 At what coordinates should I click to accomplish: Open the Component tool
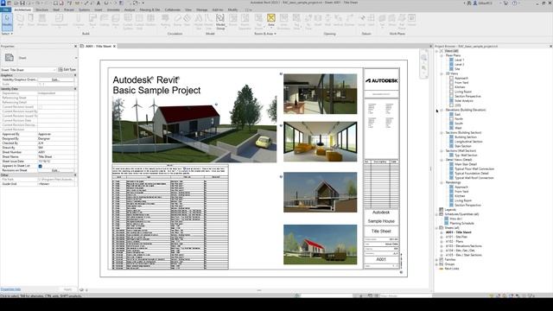coord(60,21)
